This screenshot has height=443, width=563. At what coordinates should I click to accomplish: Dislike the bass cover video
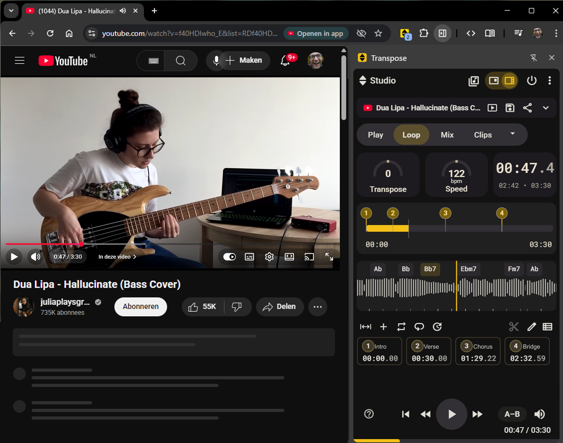[237, 307]
